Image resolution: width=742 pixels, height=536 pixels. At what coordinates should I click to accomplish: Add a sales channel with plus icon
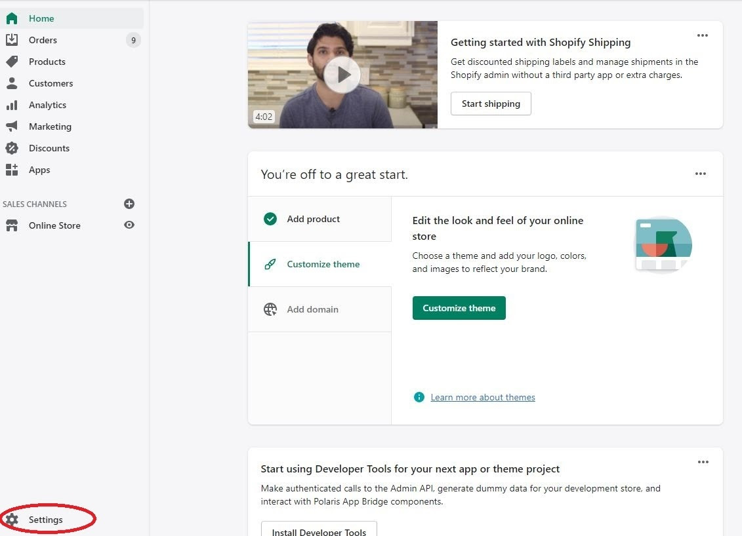tap(129, 204)
